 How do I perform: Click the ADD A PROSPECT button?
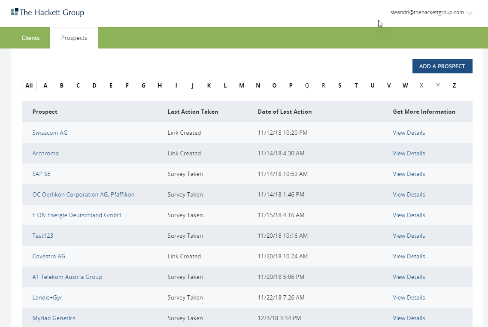[x=442, y=66]
